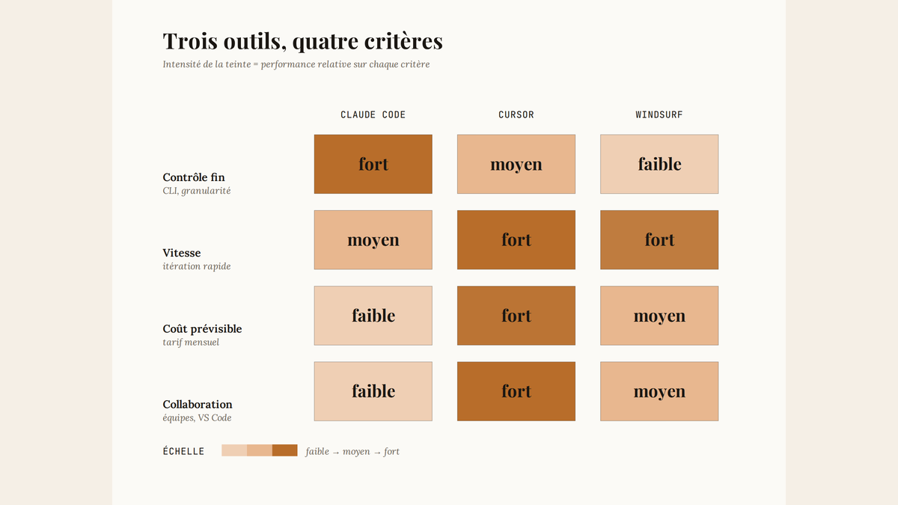Image resolution: width=898 pixels, height=505 pixels.
Task: Click the 'tarif mensuel' caption
Action: point(191,343)
